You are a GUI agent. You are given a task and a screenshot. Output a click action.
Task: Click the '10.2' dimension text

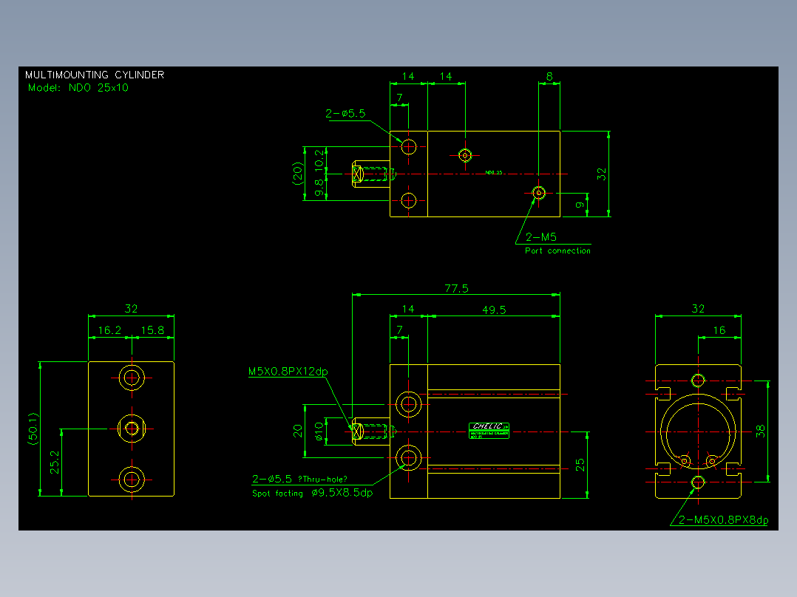click(x=319, y=160)
